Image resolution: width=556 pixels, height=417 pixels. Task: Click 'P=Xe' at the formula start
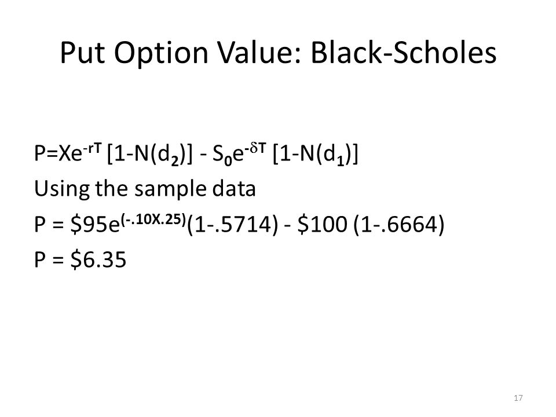tap(58, 154)
